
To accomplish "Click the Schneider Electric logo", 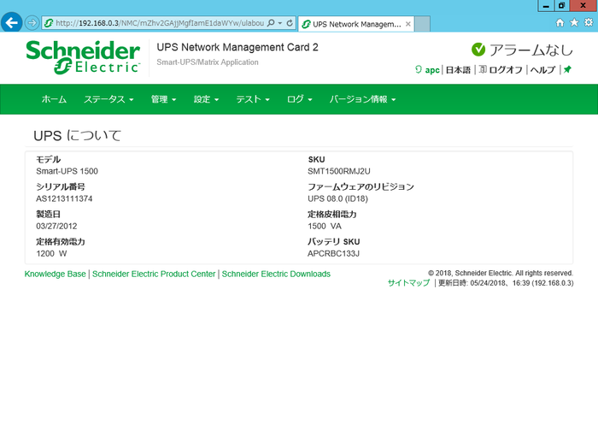I will coord(83,57).
